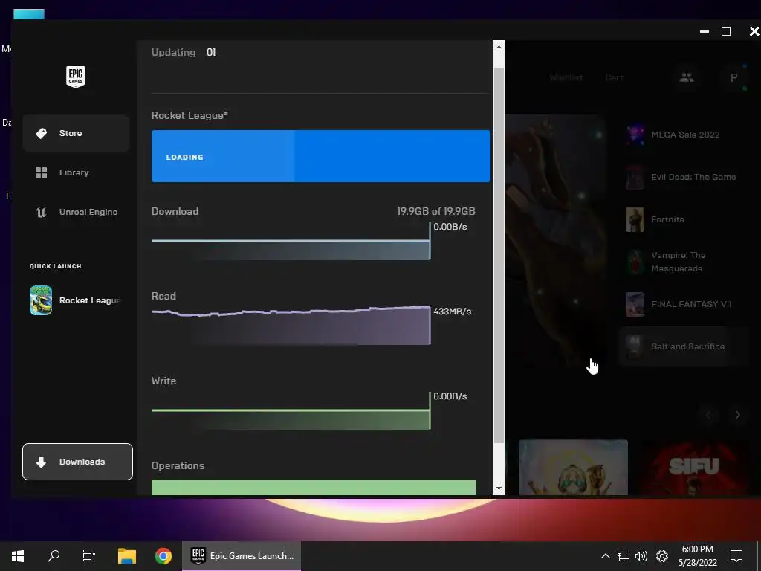The image size is (761, 571).
Task: Click the FINAL FANTASY VII thumbnail
Action: pyautogui.click(x=635, y=304)
